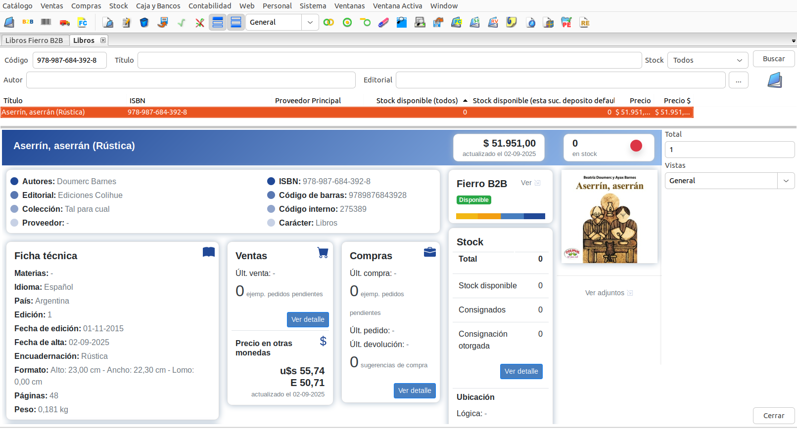Click the Editorial input field
The image size is (797, 429).
[561, 80]
